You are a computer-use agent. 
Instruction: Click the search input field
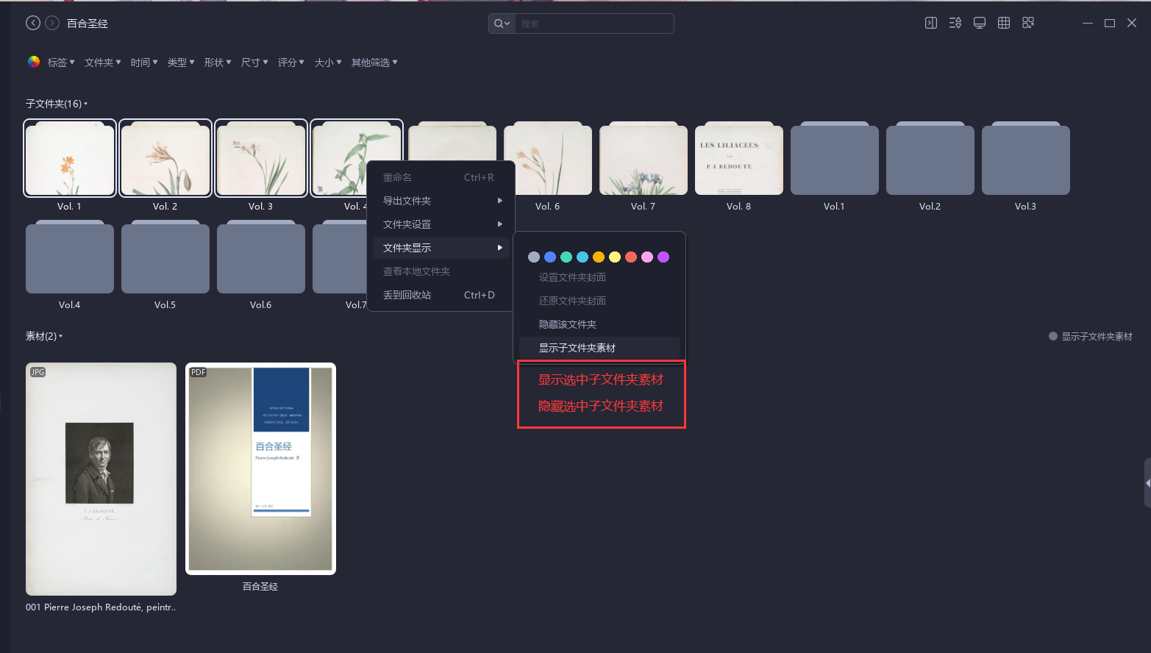point(594,24)
